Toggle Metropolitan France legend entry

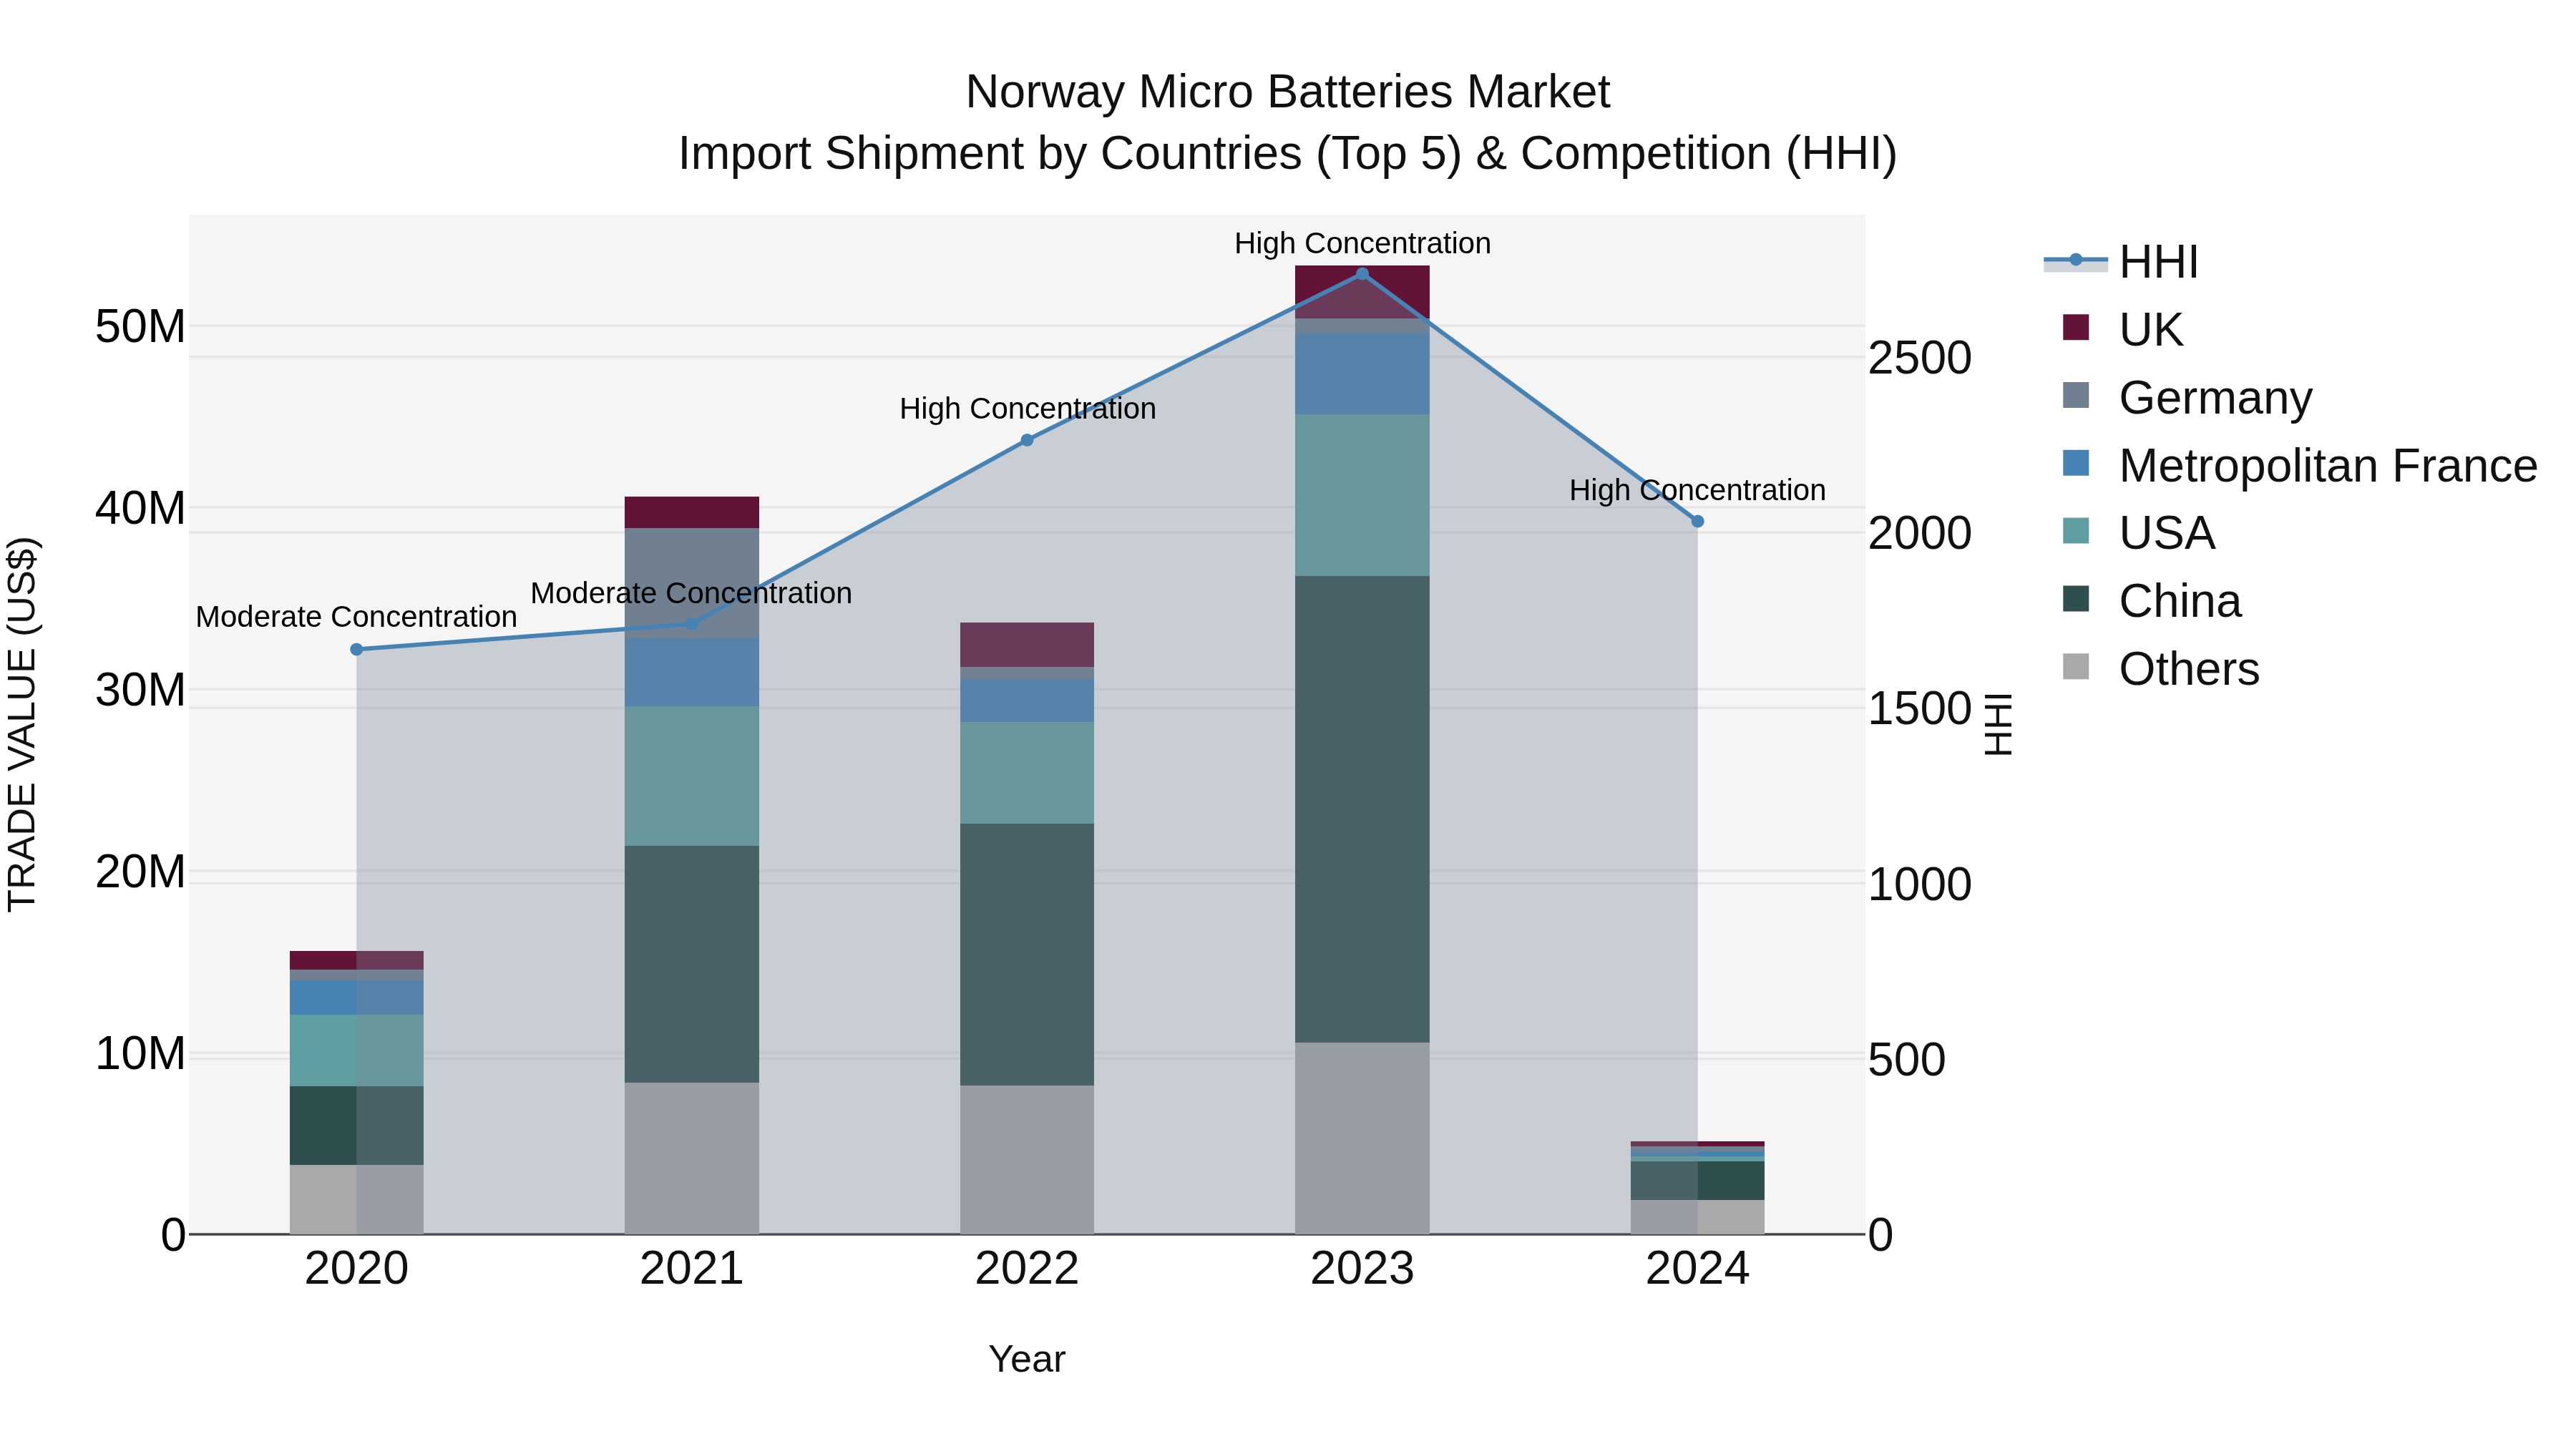pyautogui.click(x=2299, y=465)
